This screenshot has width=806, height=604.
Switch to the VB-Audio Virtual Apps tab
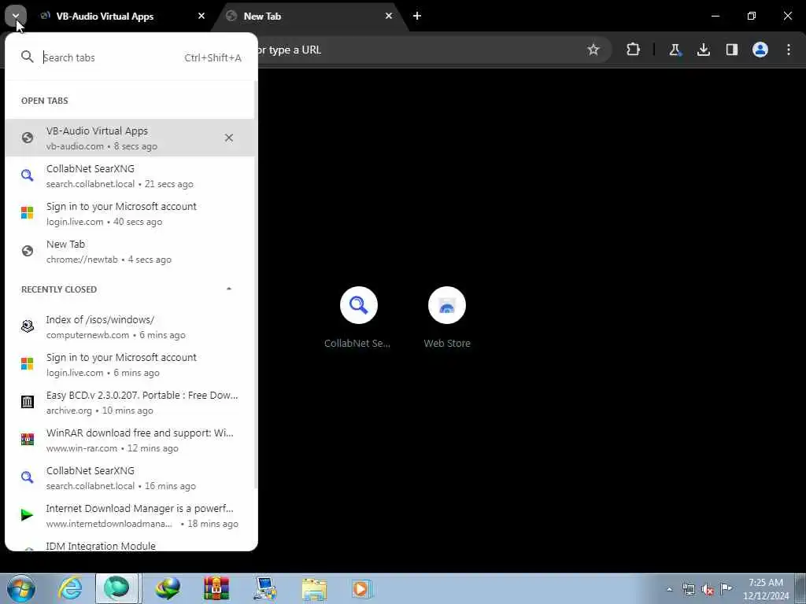tap(122, 16)
